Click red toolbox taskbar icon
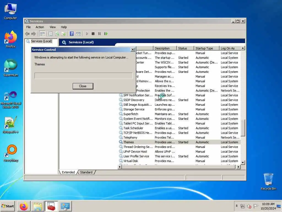Image resolution: width=282 pixels, height=212 pixels. pyautogui.click(x=51, y=206)
